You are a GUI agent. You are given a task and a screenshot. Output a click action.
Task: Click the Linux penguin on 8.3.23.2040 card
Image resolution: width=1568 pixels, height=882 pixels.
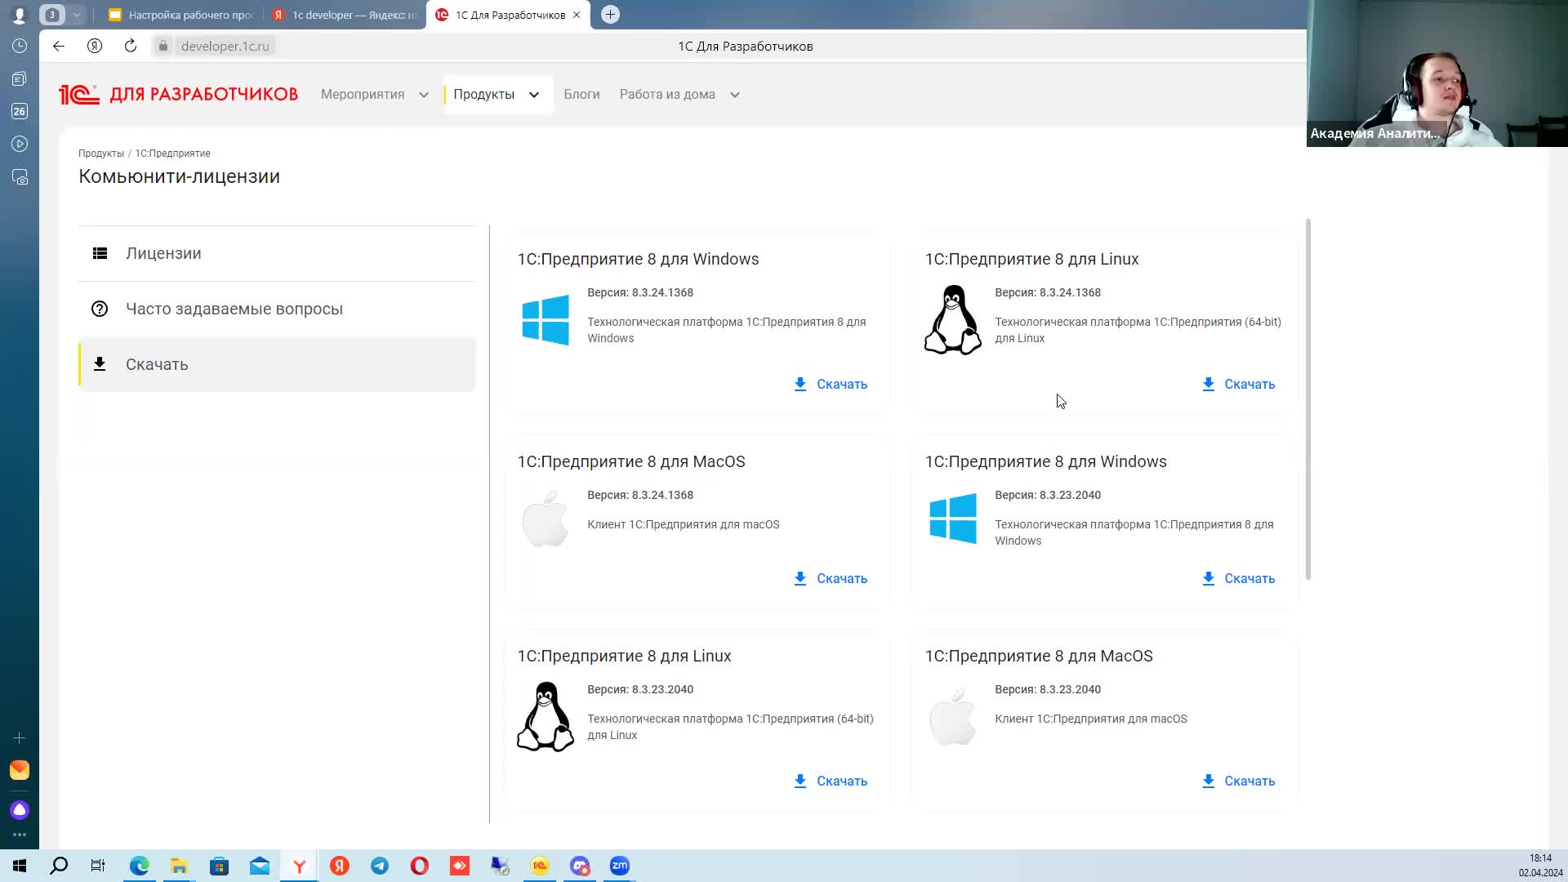pos(546,716)
